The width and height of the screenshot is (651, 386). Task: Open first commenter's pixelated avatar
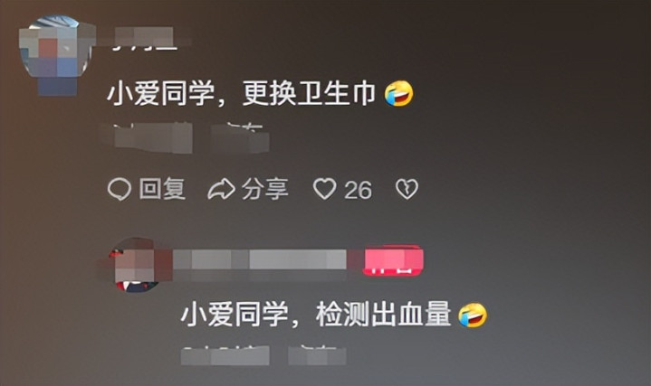click(55, 54)
